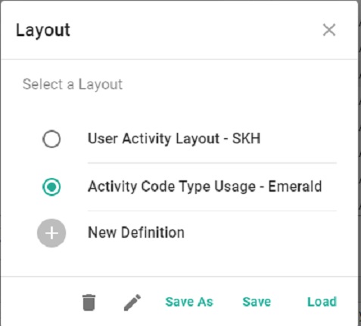Click the Save As button
The width and height of the screenshot is (361, 326).
(x=189, y=302)
